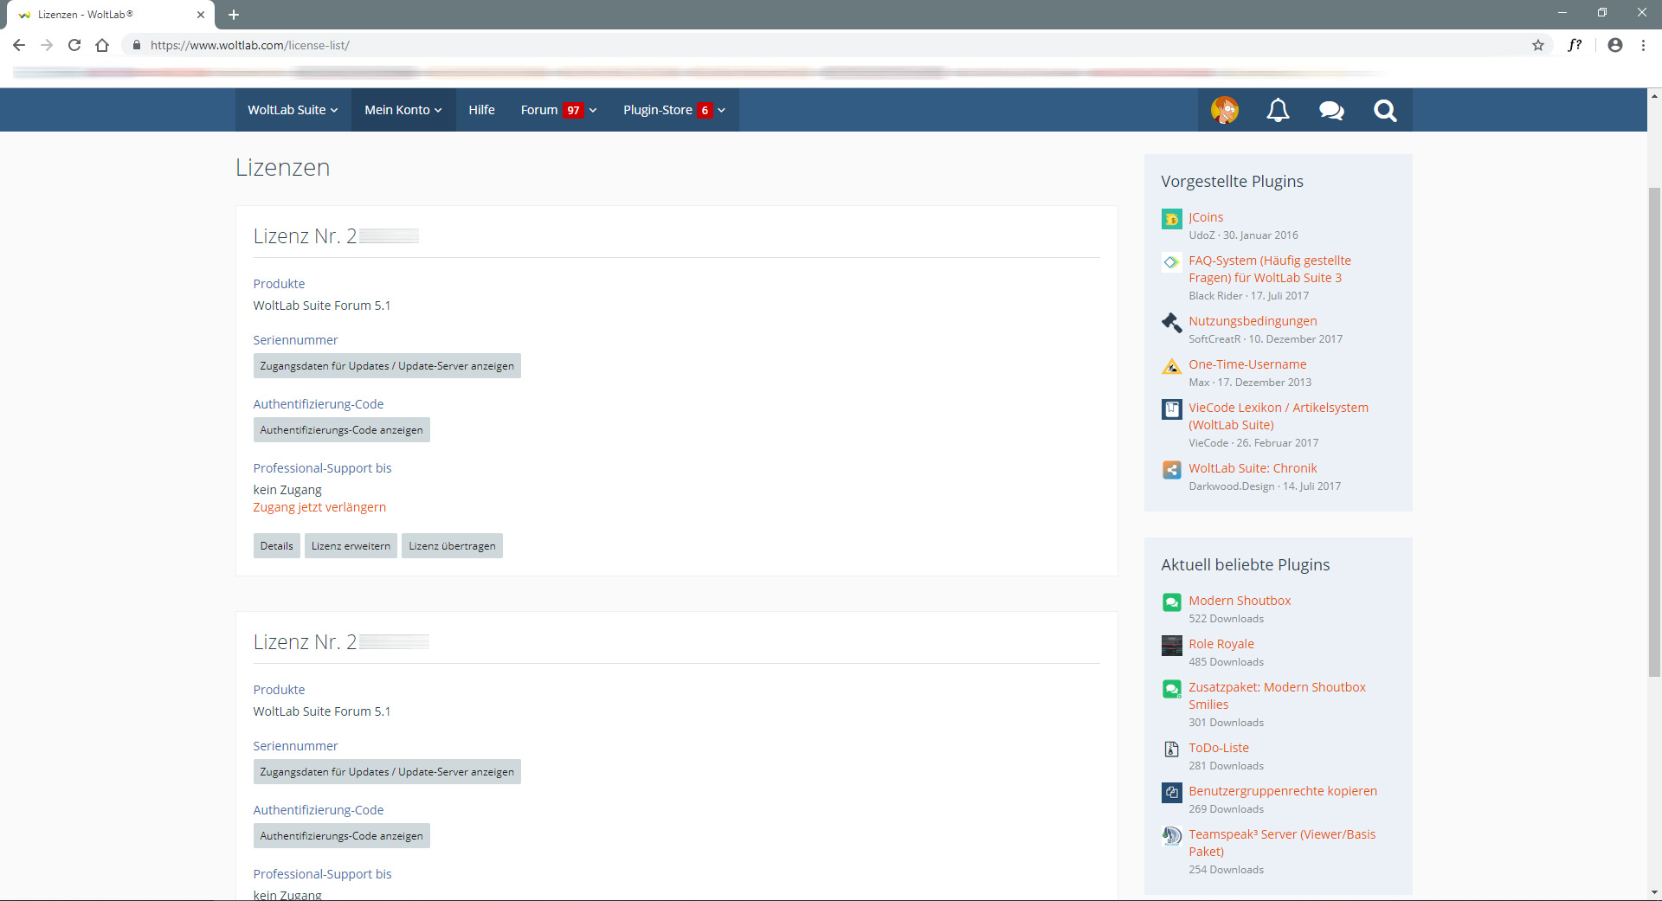1662x901 pixels.
Task: Expand the Mein Konto dropdown
Action: pyautogui.click(x=403, y=110)
